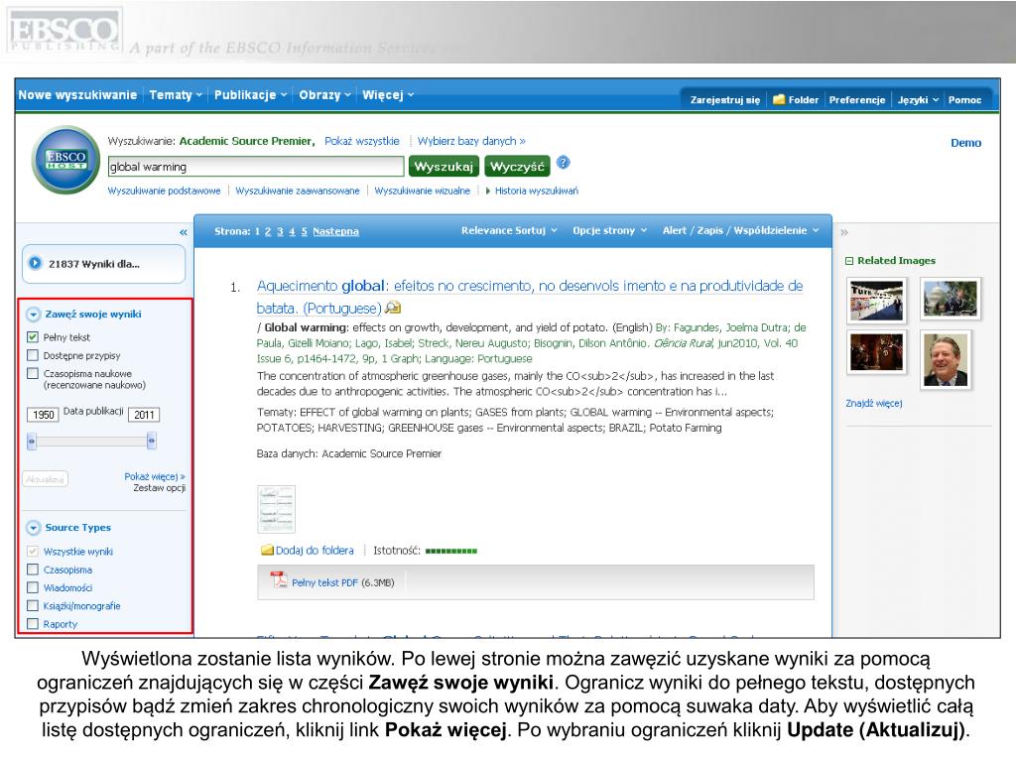1016x762 pixels.
Task: Click the preview magnifier icon beside result title
Action: click(393, 308)
